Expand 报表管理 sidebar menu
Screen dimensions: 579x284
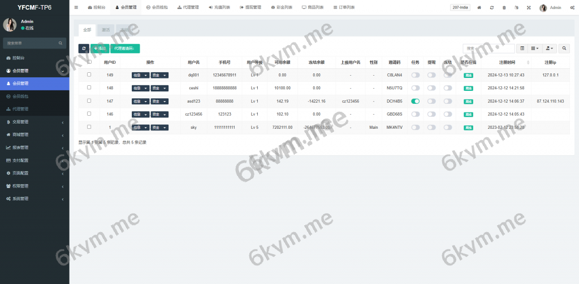pos(34,147)
